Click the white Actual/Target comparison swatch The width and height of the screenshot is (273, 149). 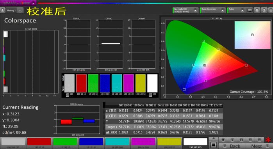tap(152, 83)
